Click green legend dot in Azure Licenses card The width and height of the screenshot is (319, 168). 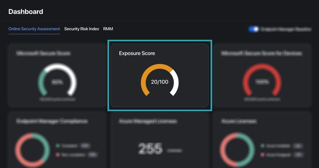click(x=262, y=146)
